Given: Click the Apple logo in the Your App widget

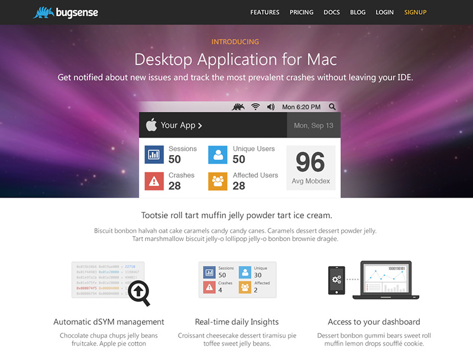Looking at the screenshot, I should [x=152, y=125].
